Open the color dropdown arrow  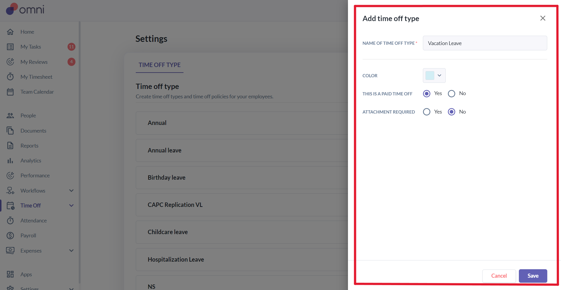tap(439, 75)
